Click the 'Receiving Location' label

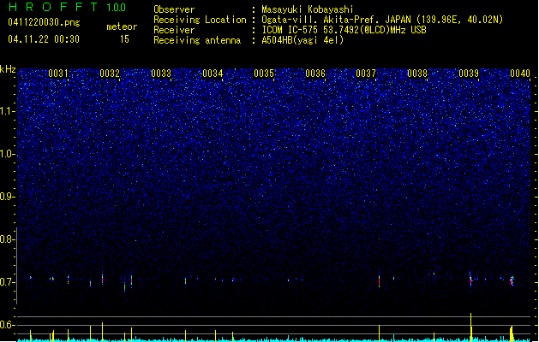(x=200, y=20)
